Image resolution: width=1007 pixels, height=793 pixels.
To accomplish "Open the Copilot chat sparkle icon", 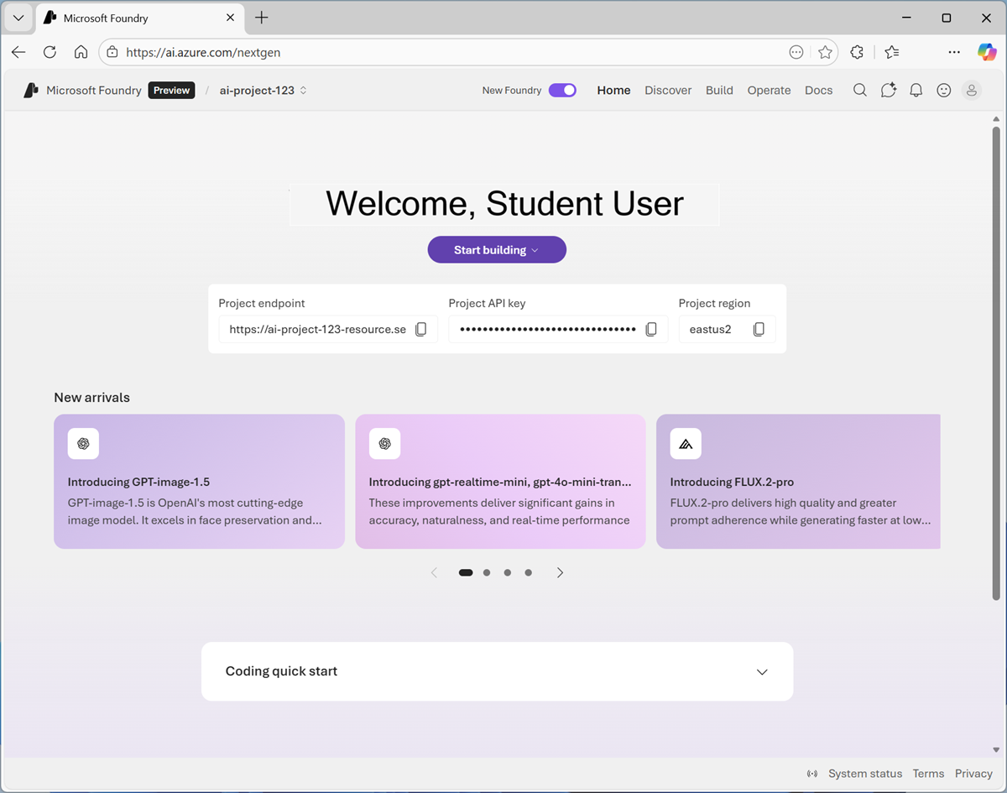I will point(888,90).
